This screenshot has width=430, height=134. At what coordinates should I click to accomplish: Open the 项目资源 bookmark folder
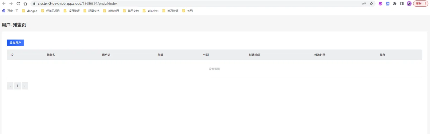pyautogui.click(x=72, y=11)
